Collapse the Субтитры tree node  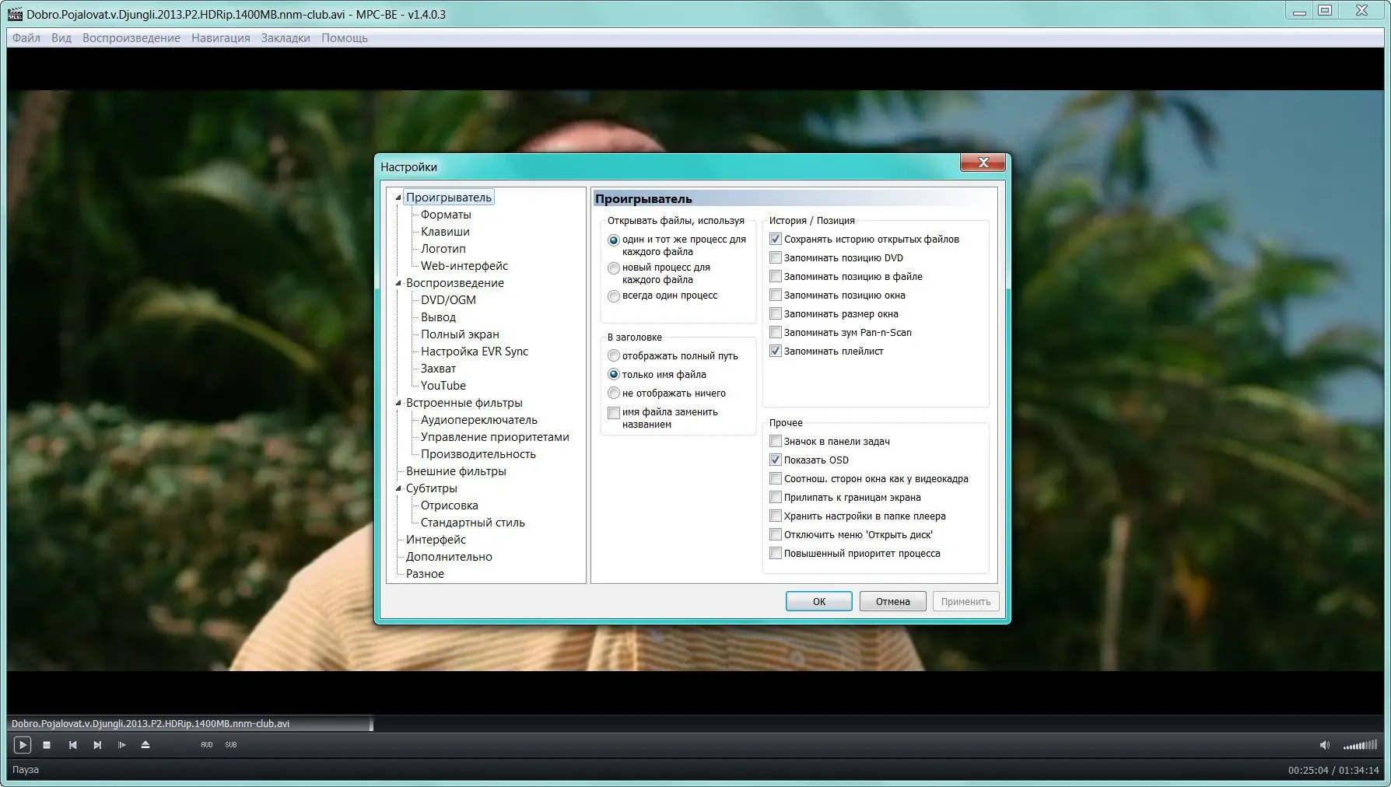[x=398, y=488]
